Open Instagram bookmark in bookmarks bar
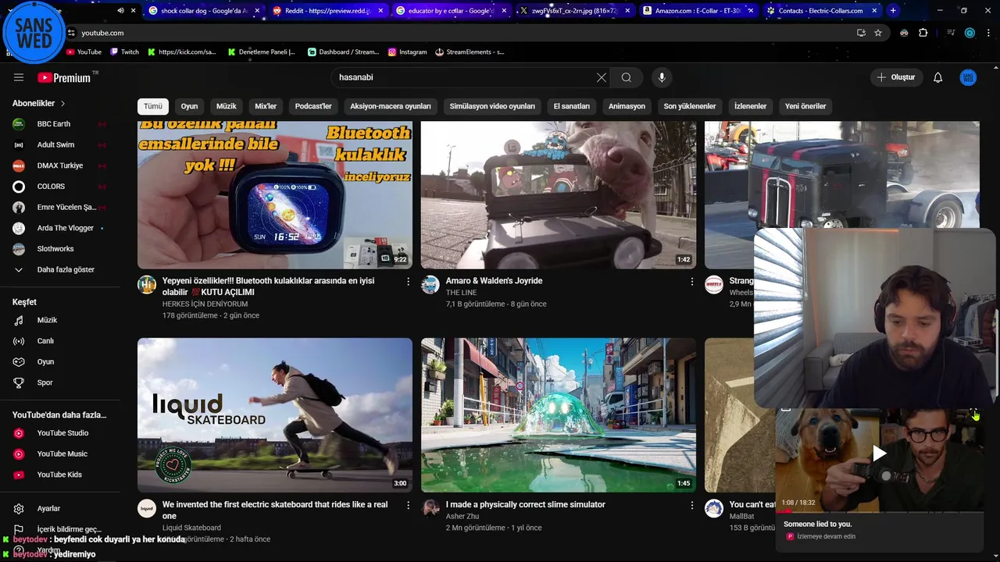The image size is (1000, 562). point(407,52)
